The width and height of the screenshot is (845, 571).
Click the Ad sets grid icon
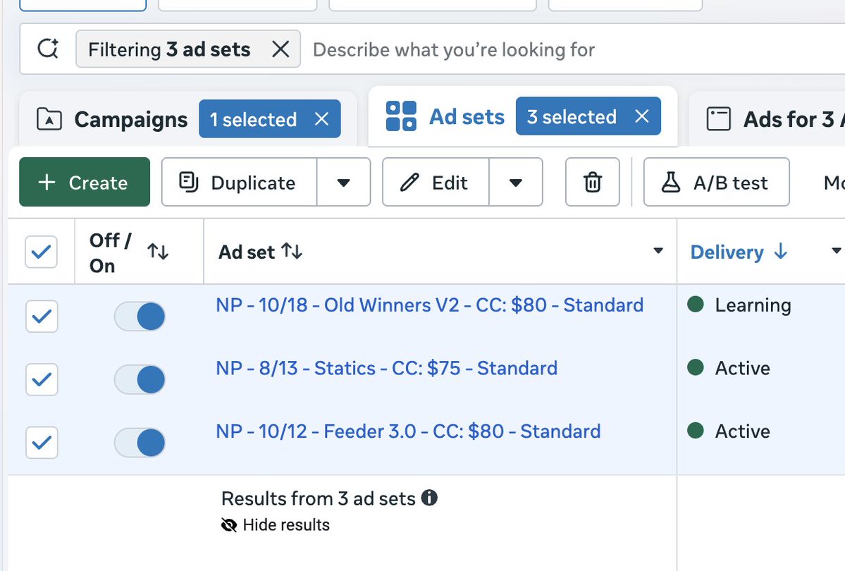click(x=401, y=116)
